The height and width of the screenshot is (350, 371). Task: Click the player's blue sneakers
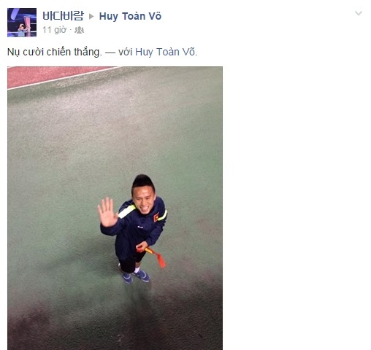[x=137, y=277]
